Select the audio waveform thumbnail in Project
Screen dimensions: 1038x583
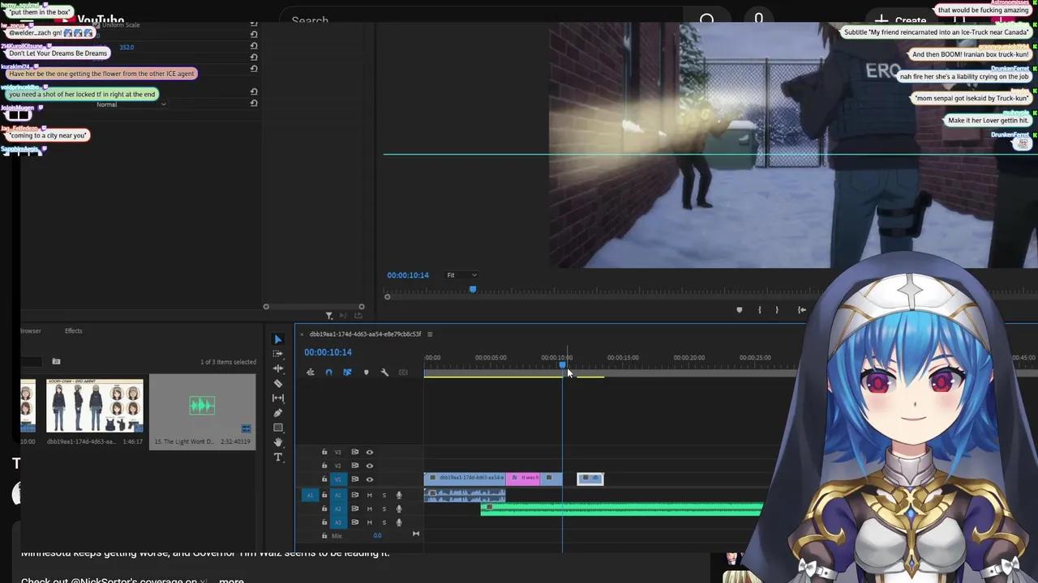(x=202, y=406)
